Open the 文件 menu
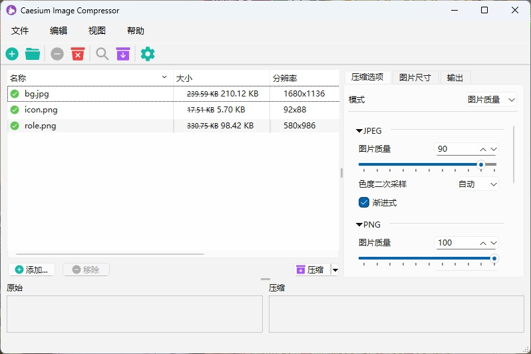The image size is (531, 354). [x=20, y=31]
